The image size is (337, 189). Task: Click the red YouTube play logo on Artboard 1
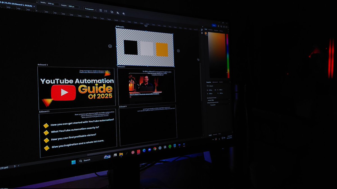[63, 93]
